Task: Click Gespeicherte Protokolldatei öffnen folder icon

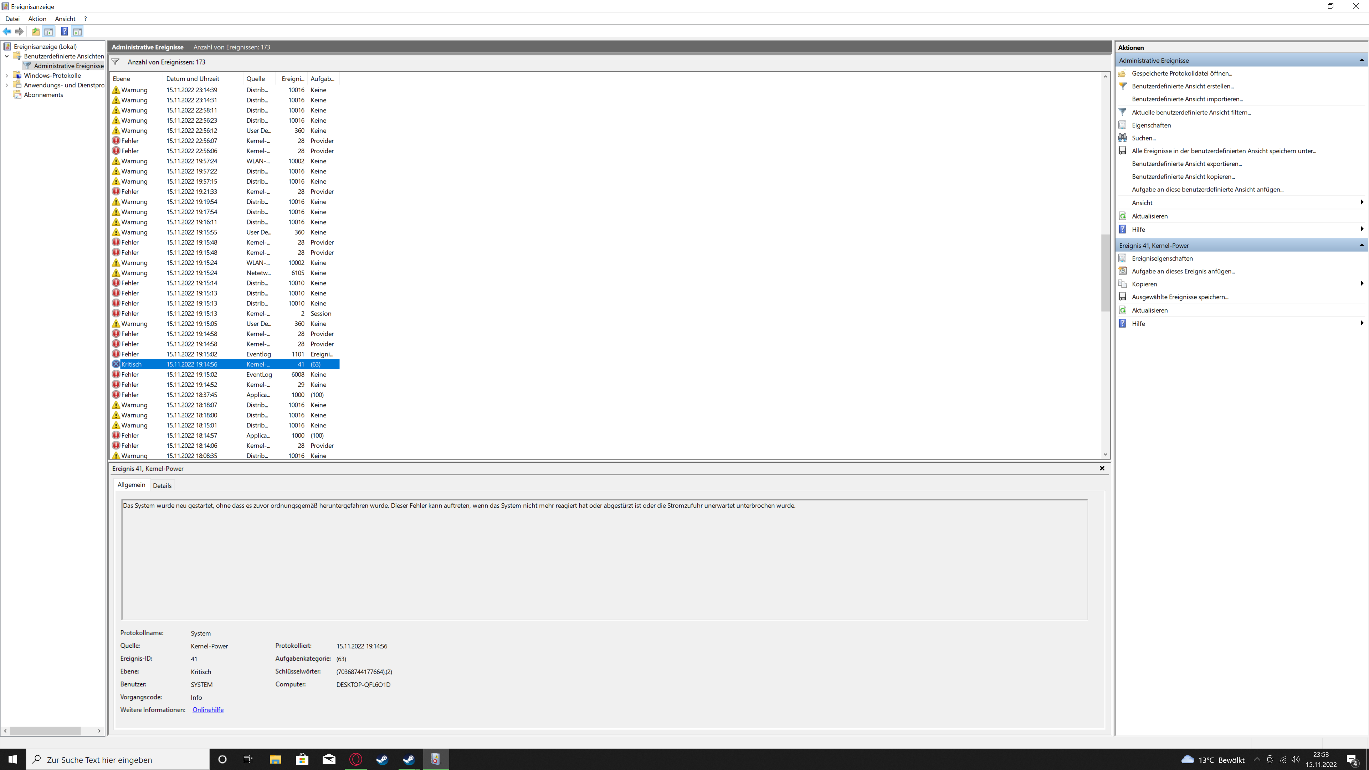Action: (1122, 73)
